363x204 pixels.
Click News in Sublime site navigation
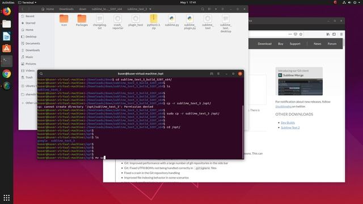318,44
